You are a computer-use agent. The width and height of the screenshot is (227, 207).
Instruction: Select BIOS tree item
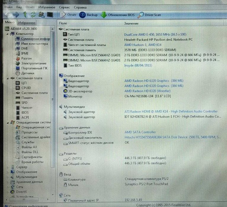click(22, 113)
